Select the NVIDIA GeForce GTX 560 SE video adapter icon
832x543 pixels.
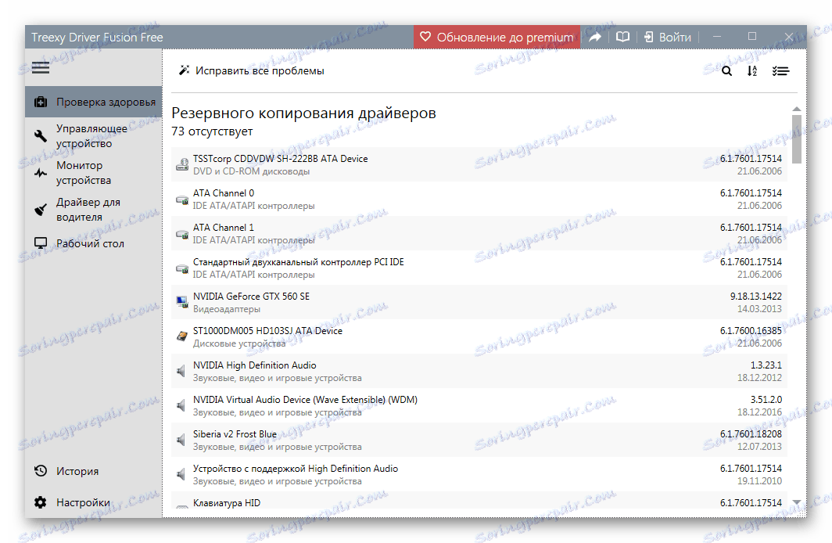pyautogui.click(x=181, y=302)
